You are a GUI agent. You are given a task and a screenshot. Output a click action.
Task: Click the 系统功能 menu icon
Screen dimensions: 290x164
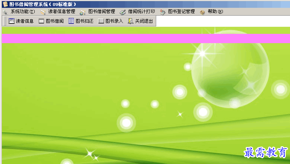pyautogui.click(x=5, y=12)
